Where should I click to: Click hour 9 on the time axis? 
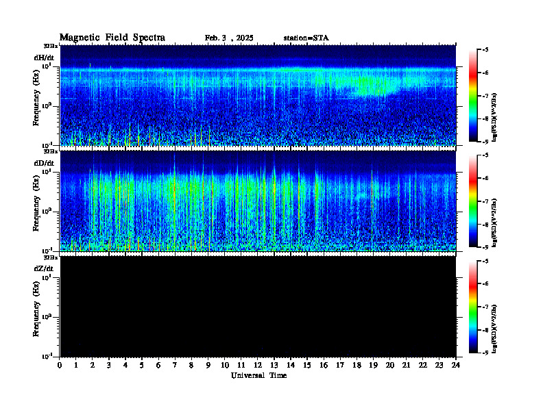(x=208, y=365)
